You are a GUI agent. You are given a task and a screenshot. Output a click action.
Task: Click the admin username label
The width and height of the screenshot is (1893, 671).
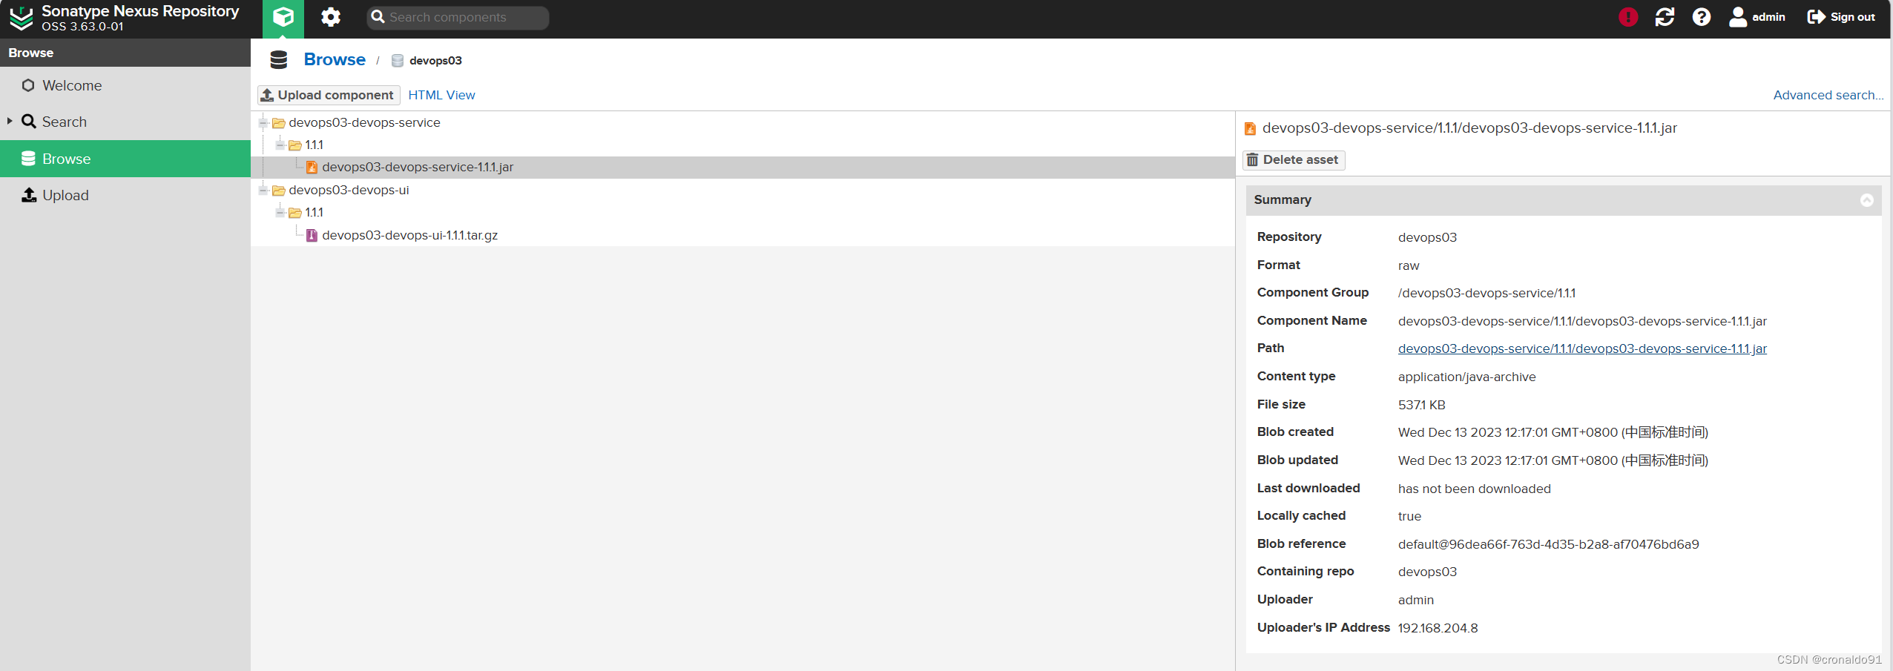point(1768,17)
